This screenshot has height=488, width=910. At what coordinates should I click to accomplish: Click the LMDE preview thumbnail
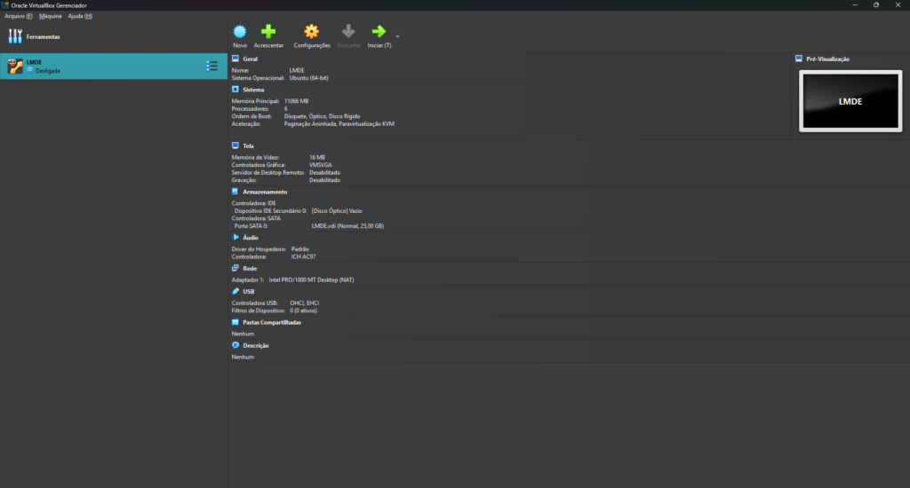(850, 101)
